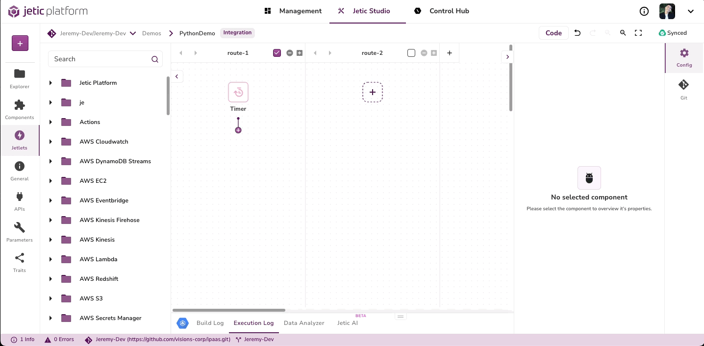The image size is (704, 346).
Task: Go to the Demos breadcrumb
Action: 151,33
